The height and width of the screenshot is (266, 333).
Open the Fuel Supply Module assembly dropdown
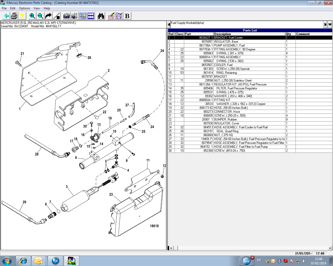coord(330,24)
